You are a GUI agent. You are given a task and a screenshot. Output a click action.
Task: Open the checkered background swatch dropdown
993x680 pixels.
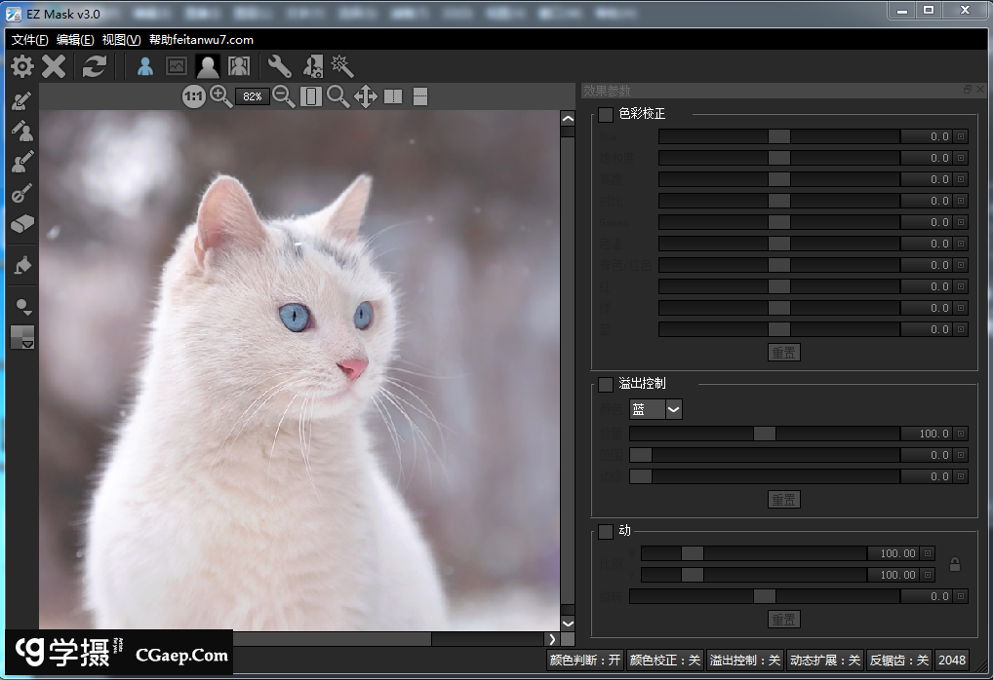[x=22, y=338]
